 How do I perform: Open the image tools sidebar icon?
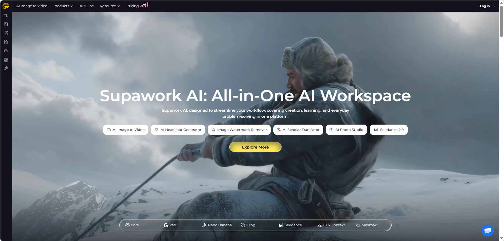point(6,24)
